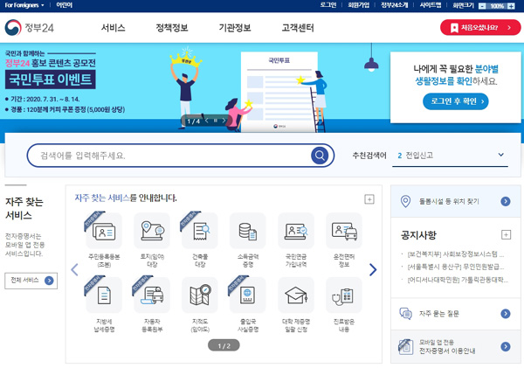Go to previous banner slide
Image resolution: width=524 pixels, height=368 pixels.
pos(207,121)
